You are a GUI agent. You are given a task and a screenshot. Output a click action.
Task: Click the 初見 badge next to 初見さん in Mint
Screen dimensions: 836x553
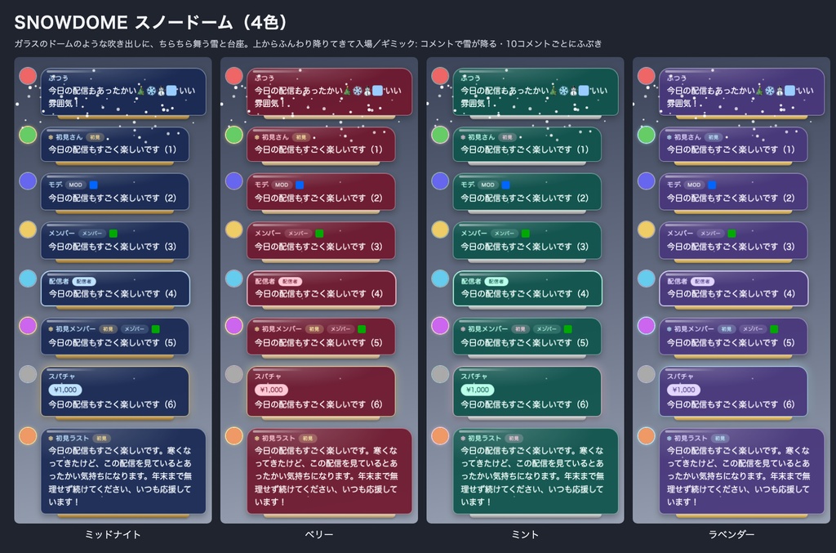507,137
